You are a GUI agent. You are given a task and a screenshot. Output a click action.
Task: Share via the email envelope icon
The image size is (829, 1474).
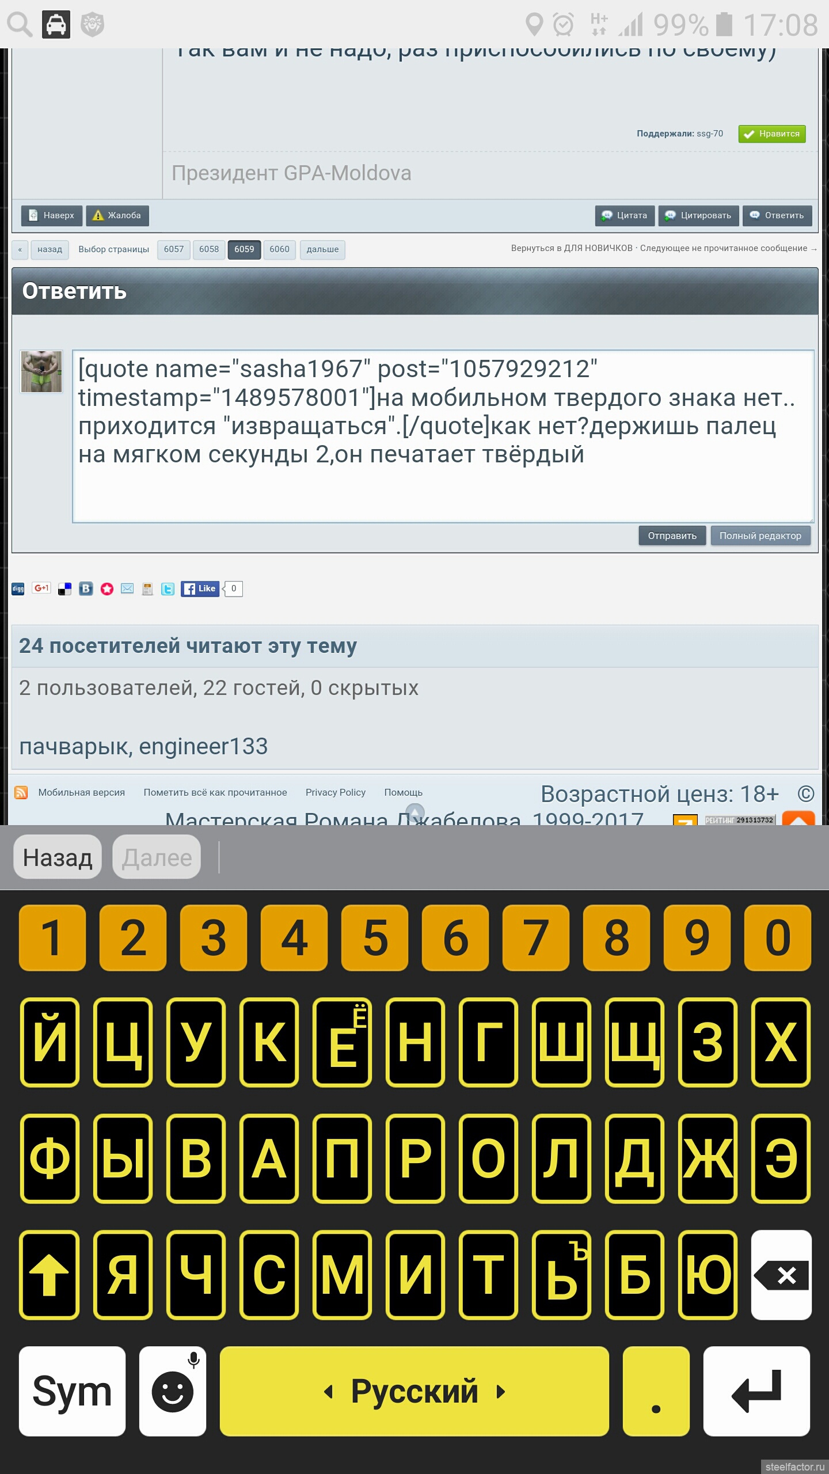pyautogui.click(x=127, y=588)
